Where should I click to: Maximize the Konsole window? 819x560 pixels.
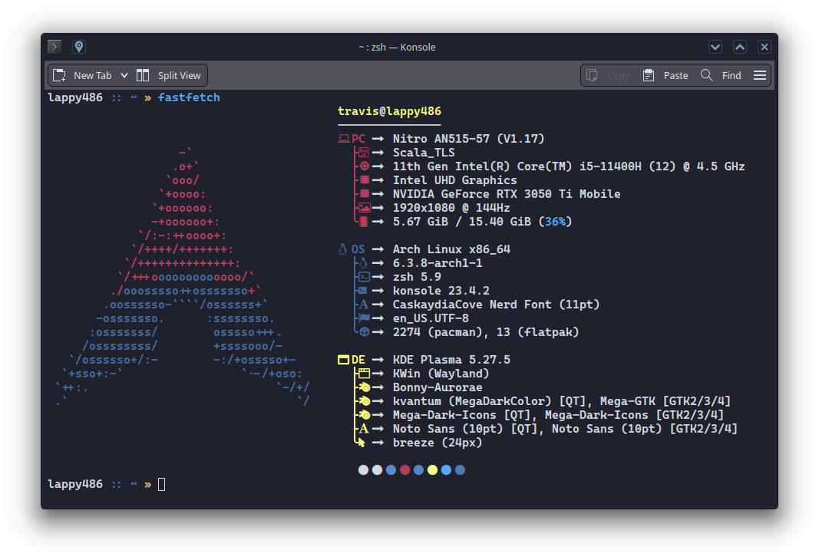click(x=740, y=47)
